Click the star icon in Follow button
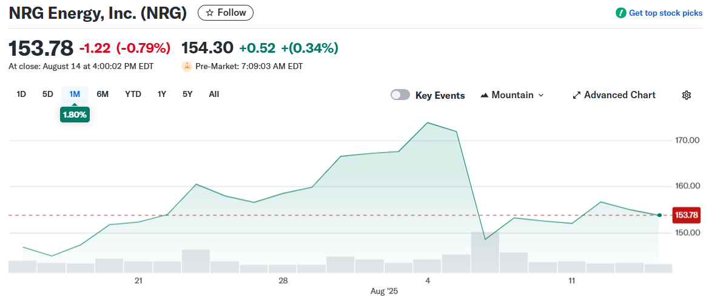This screenshot has height=297, width=706. [210, 13]
